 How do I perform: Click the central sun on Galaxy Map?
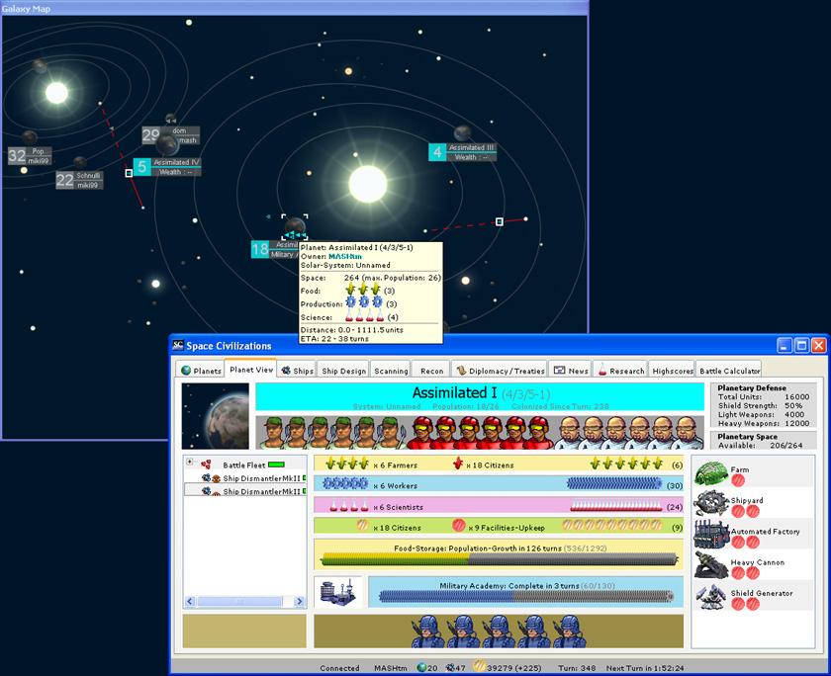point(367,184)
